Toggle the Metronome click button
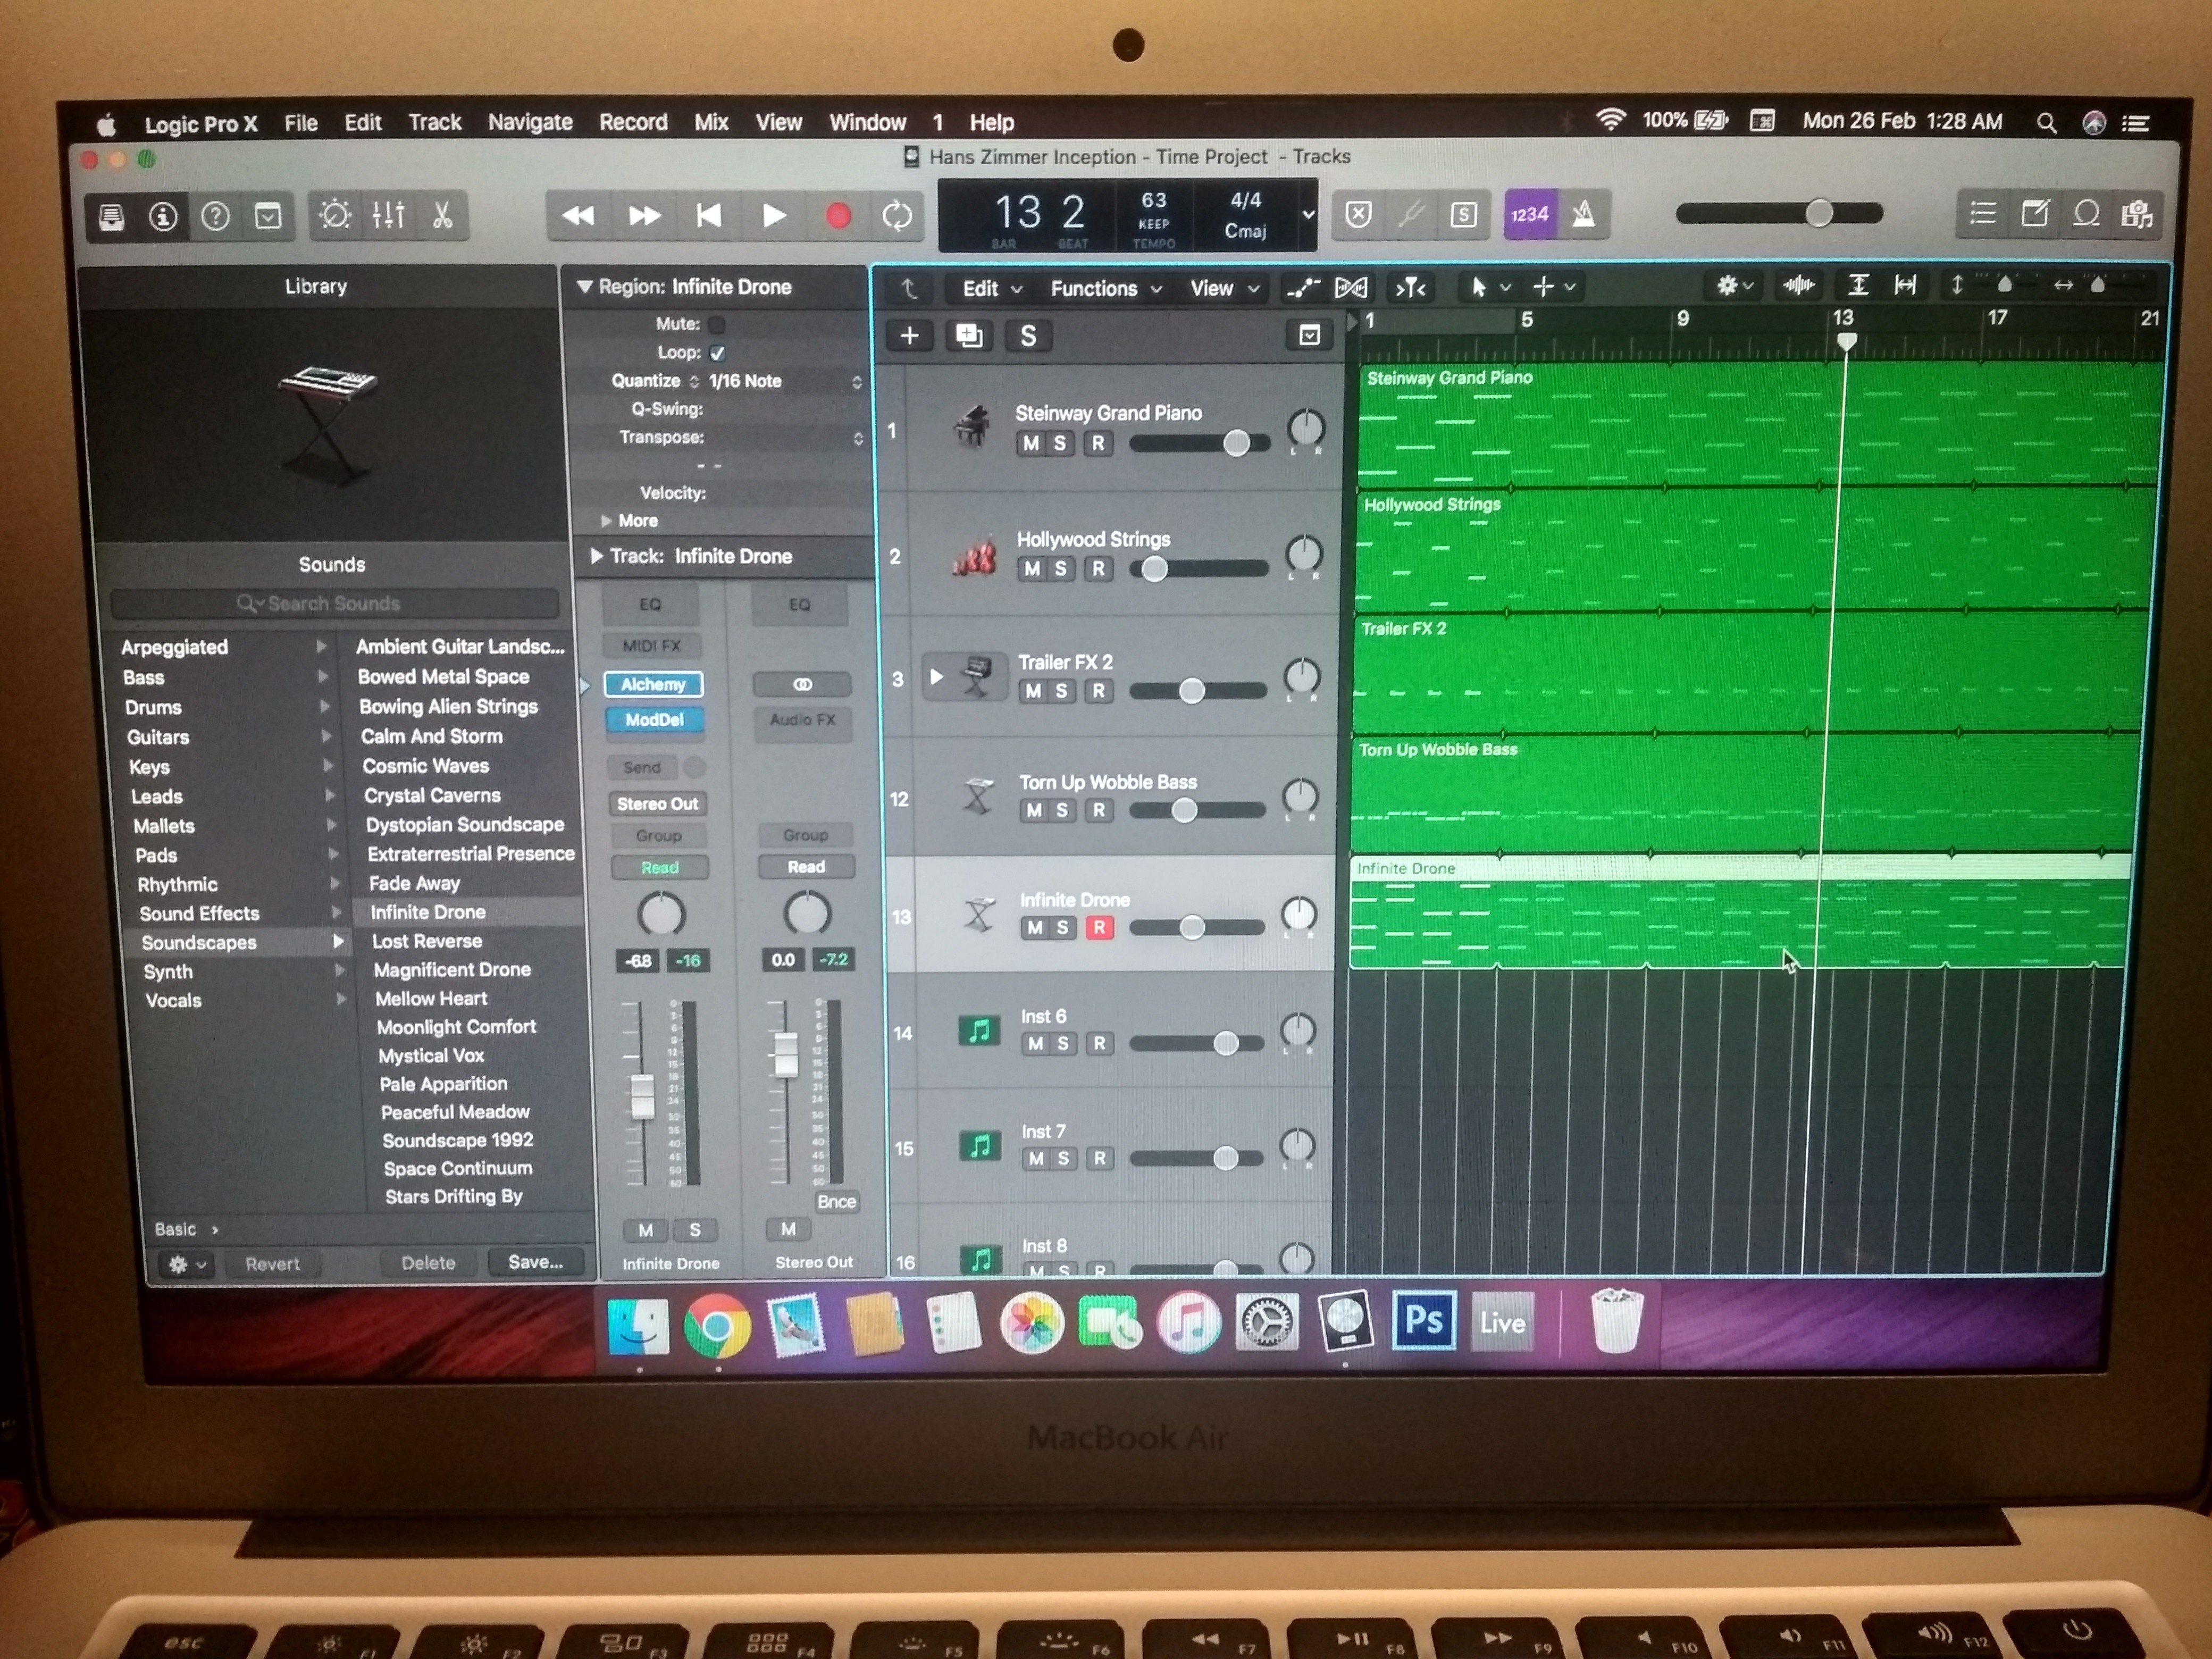The height and width of the screenshot is (1659, 2212). (x=1583, y=214)
